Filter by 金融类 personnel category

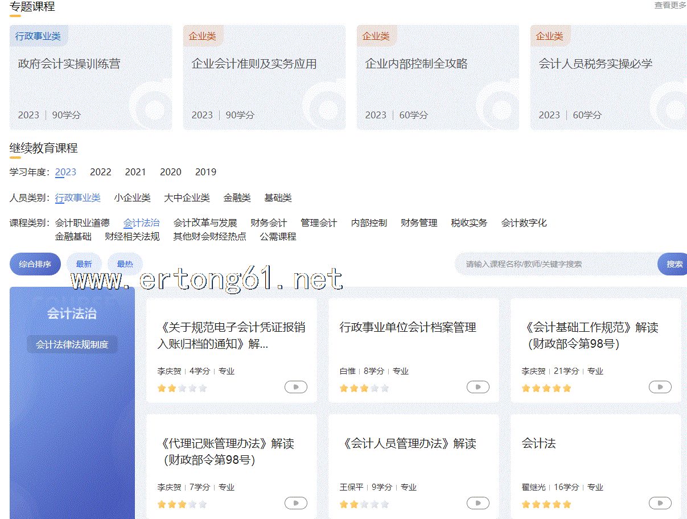237,198
